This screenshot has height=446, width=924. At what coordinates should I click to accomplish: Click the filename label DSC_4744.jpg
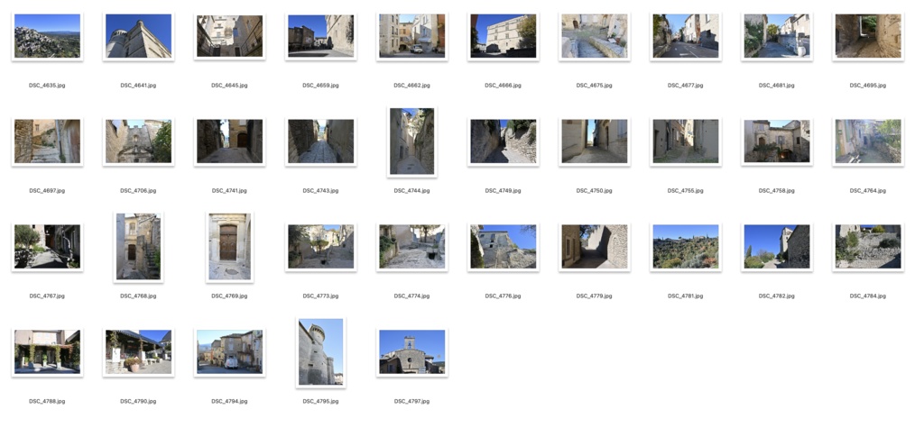click(411, 191)
